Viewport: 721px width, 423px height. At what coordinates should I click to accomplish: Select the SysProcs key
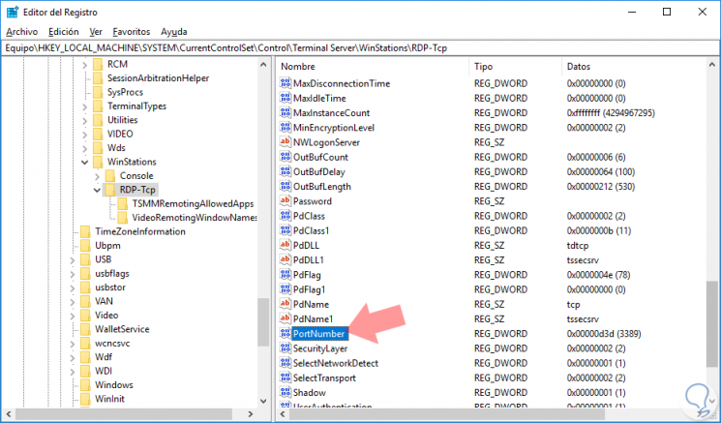pyautogui.click(x=125, y=92)
